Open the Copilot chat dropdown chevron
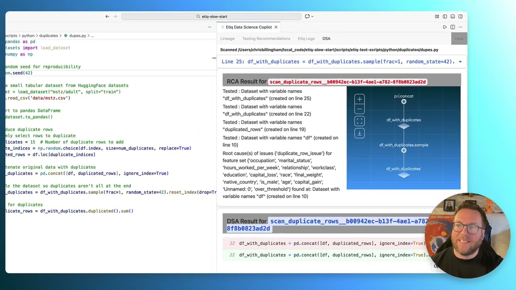This screenshot has width=516, height=290. pyautogui.click(x=312, y=17)
